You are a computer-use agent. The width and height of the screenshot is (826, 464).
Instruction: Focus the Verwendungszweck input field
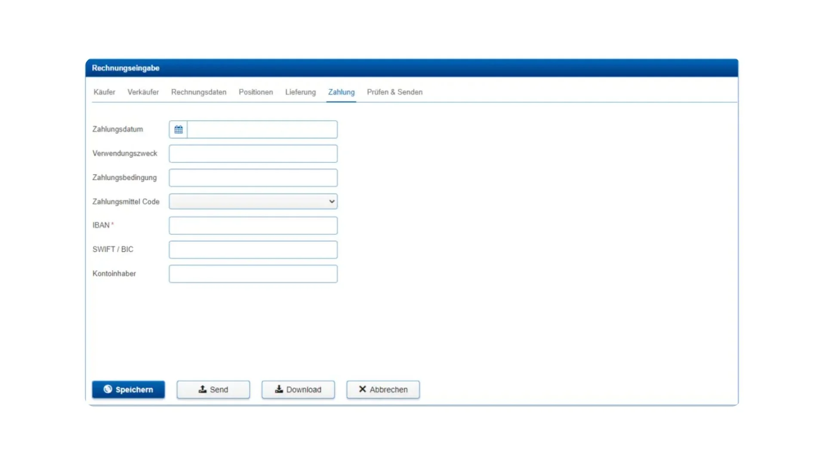[253, 154]
